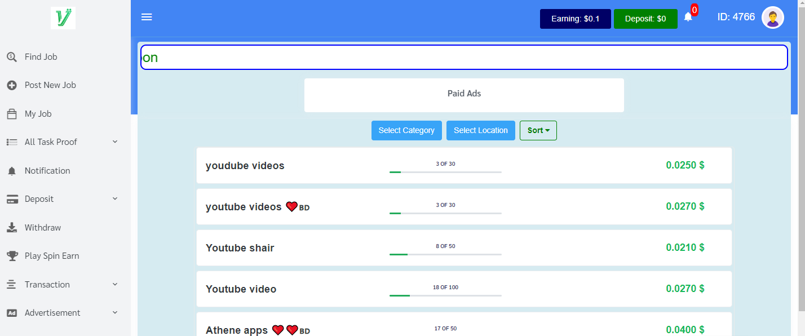Click the My Job briefcase icon
The image size is (805, 336).
(x=12, y=114)
